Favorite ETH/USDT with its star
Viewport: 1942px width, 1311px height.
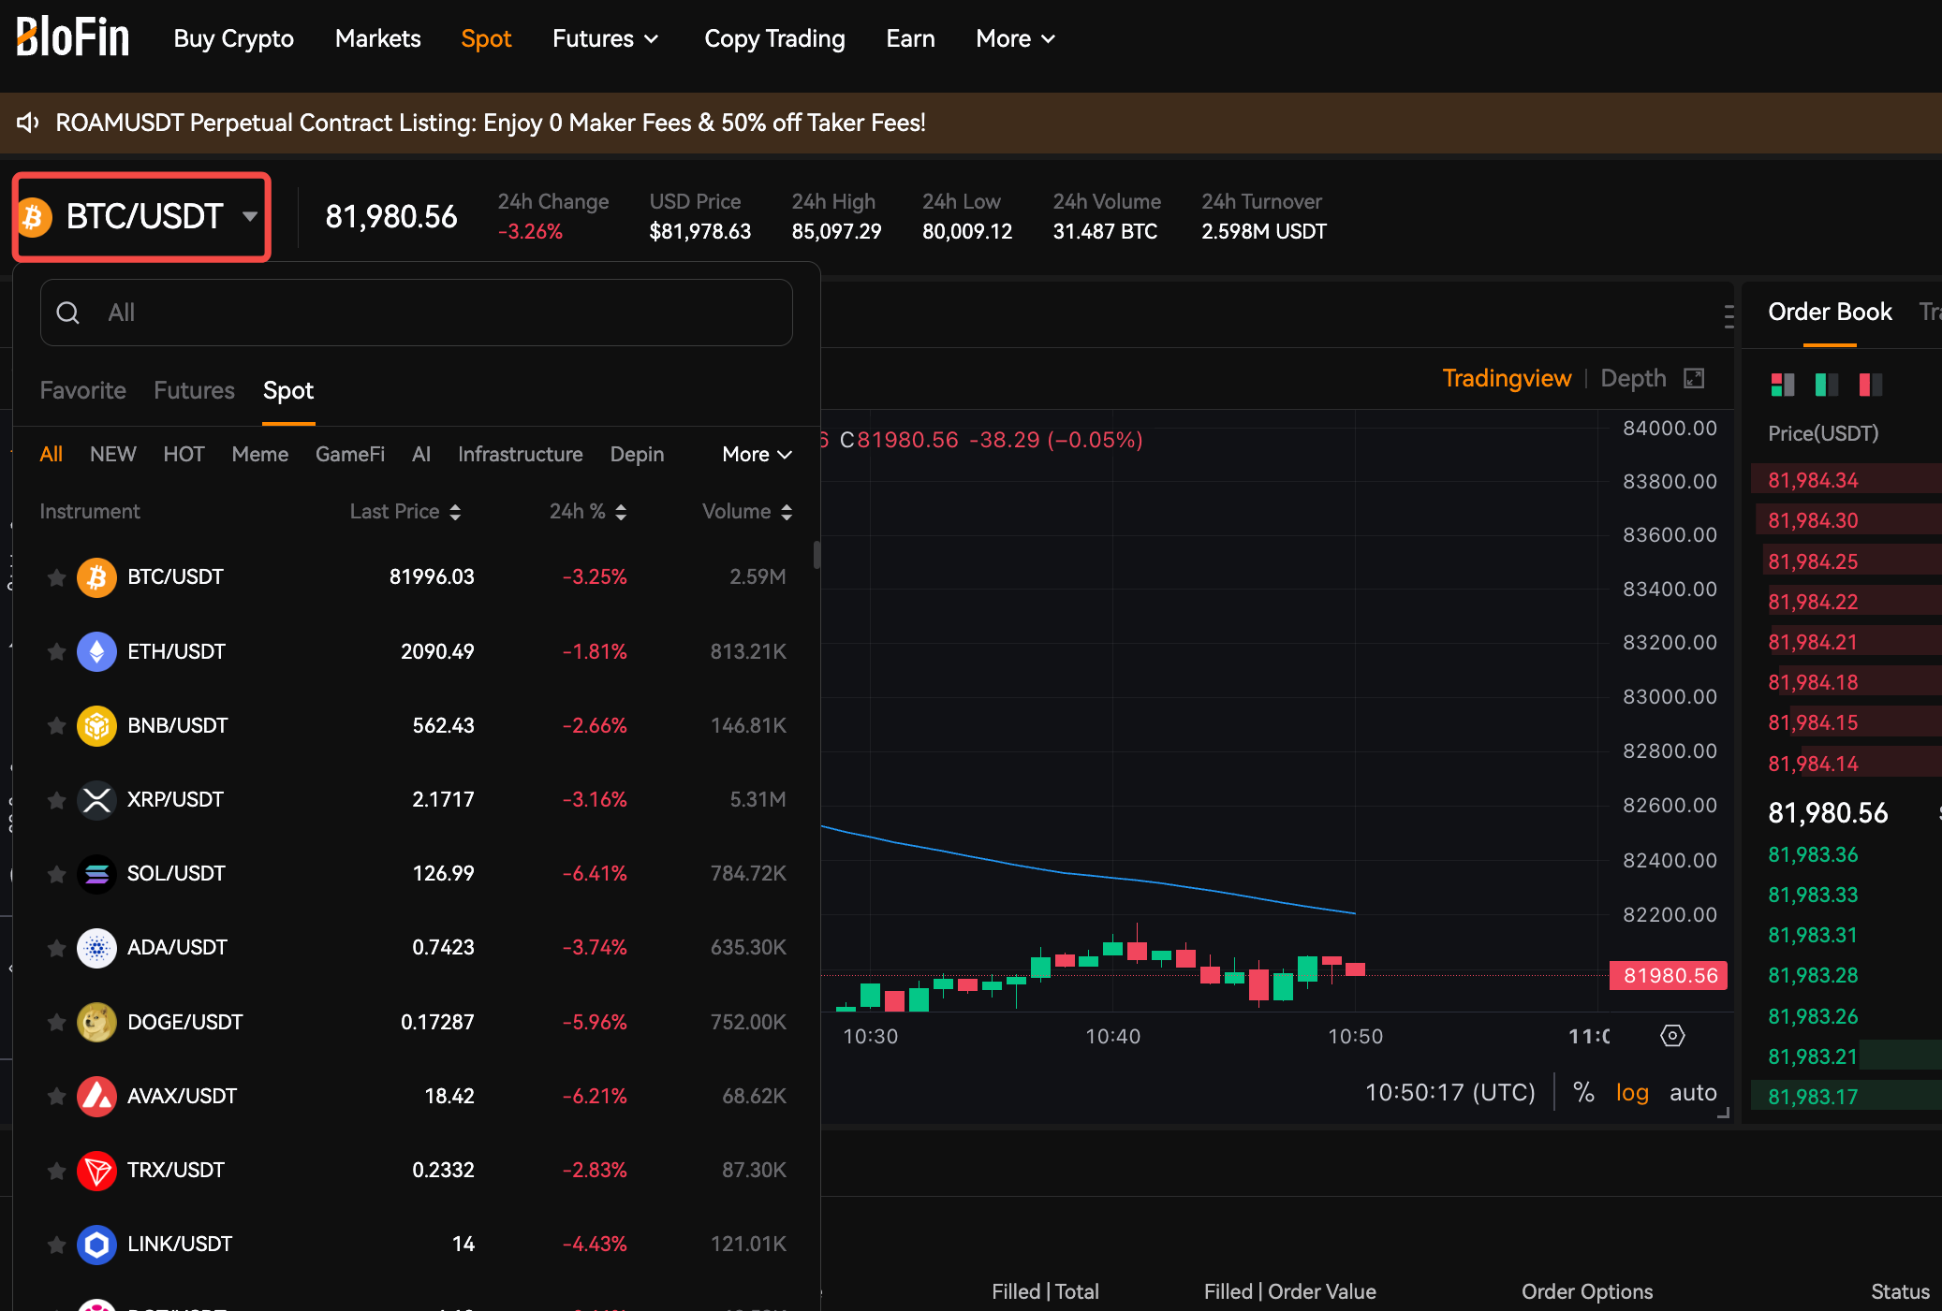[x=56, y=651]
